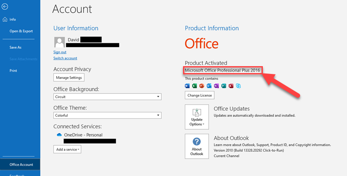This screenshot has width=347, height=176.
Task: Click the back arrow icon
Action: click(x=5, y=6)
